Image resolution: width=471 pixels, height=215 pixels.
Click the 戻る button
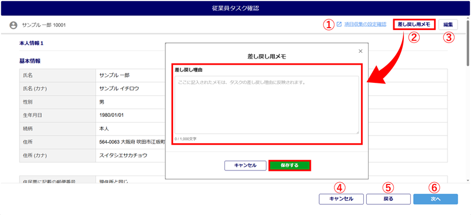tap(389, 199)
